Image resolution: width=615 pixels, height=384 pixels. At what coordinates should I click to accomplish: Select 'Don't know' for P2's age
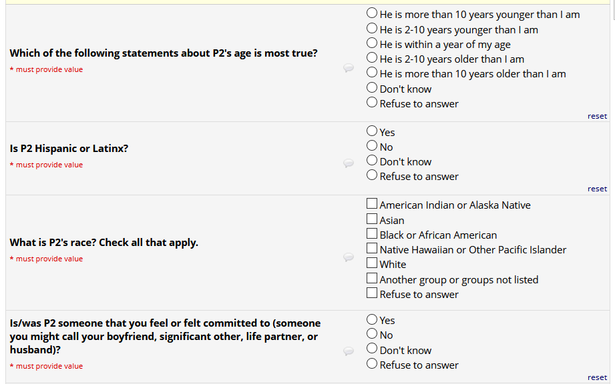pyautogui.click(x=372, y=88)
